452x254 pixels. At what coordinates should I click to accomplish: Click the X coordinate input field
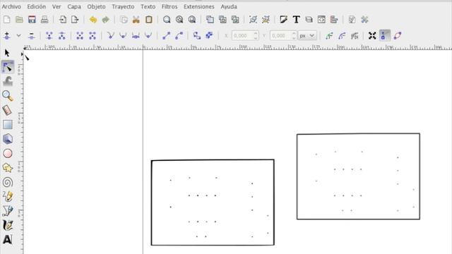tap(245, 36)
